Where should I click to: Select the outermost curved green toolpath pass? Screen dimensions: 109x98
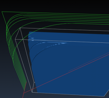[14, 16]
